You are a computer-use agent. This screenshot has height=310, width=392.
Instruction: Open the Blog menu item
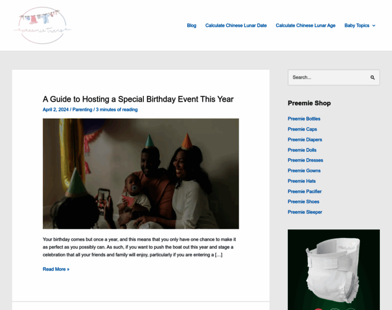191,25
